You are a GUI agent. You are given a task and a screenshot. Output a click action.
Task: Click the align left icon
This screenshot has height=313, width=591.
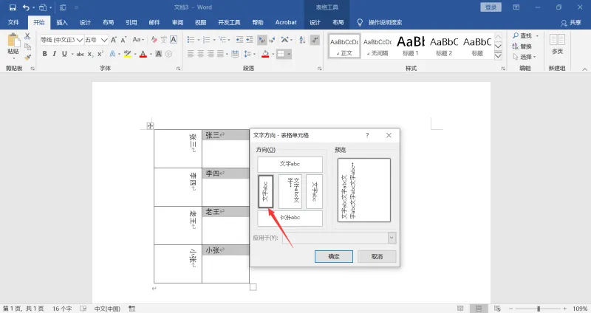coord(191,54)
